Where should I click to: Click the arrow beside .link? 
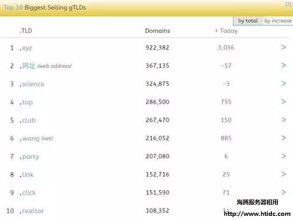tap(284, 174)
